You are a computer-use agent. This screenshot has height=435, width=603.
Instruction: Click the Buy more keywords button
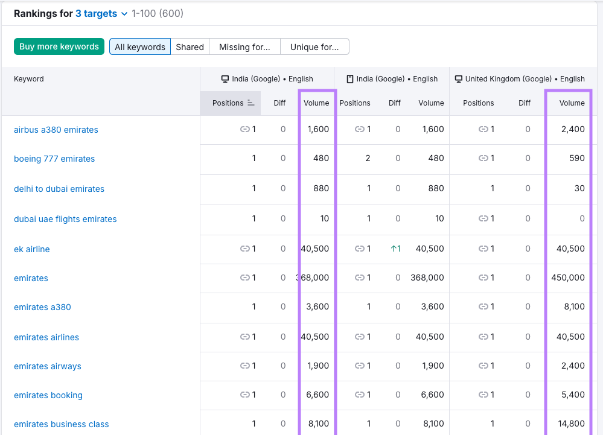59,46
